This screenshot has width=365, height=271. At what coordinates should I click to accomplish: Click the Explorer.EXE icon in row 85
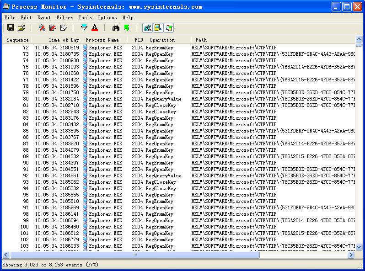click(x=85, y=131)
